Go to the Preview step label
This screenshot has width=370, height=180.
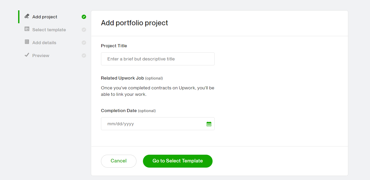pyautogui.click(x=41, y=56)
